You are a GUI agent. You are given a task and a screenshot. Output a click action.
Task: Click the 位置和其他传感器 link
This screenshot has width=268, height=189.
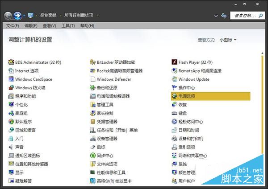click(x=32, y=164)
